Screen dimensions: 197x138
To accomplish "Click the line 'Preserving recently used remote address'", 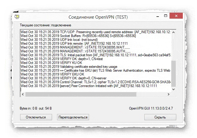I will (96, 32).
